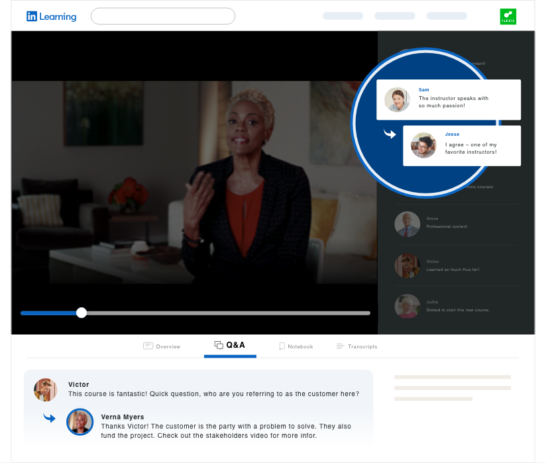
Task: Open the Transcripts tab
Action: tap(356, 346)
